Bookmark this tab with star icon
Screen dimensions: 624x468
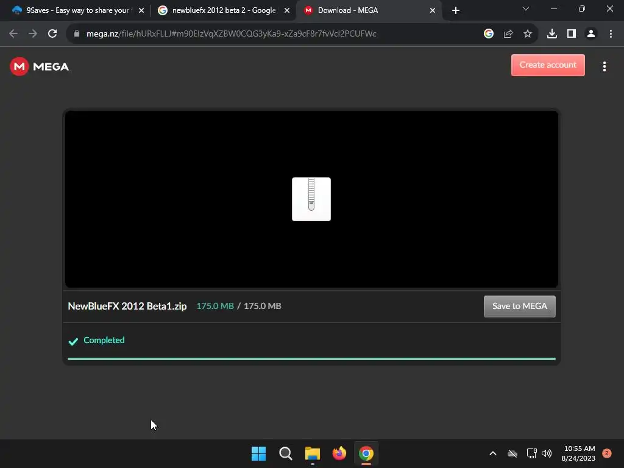(x=528, y=34)
